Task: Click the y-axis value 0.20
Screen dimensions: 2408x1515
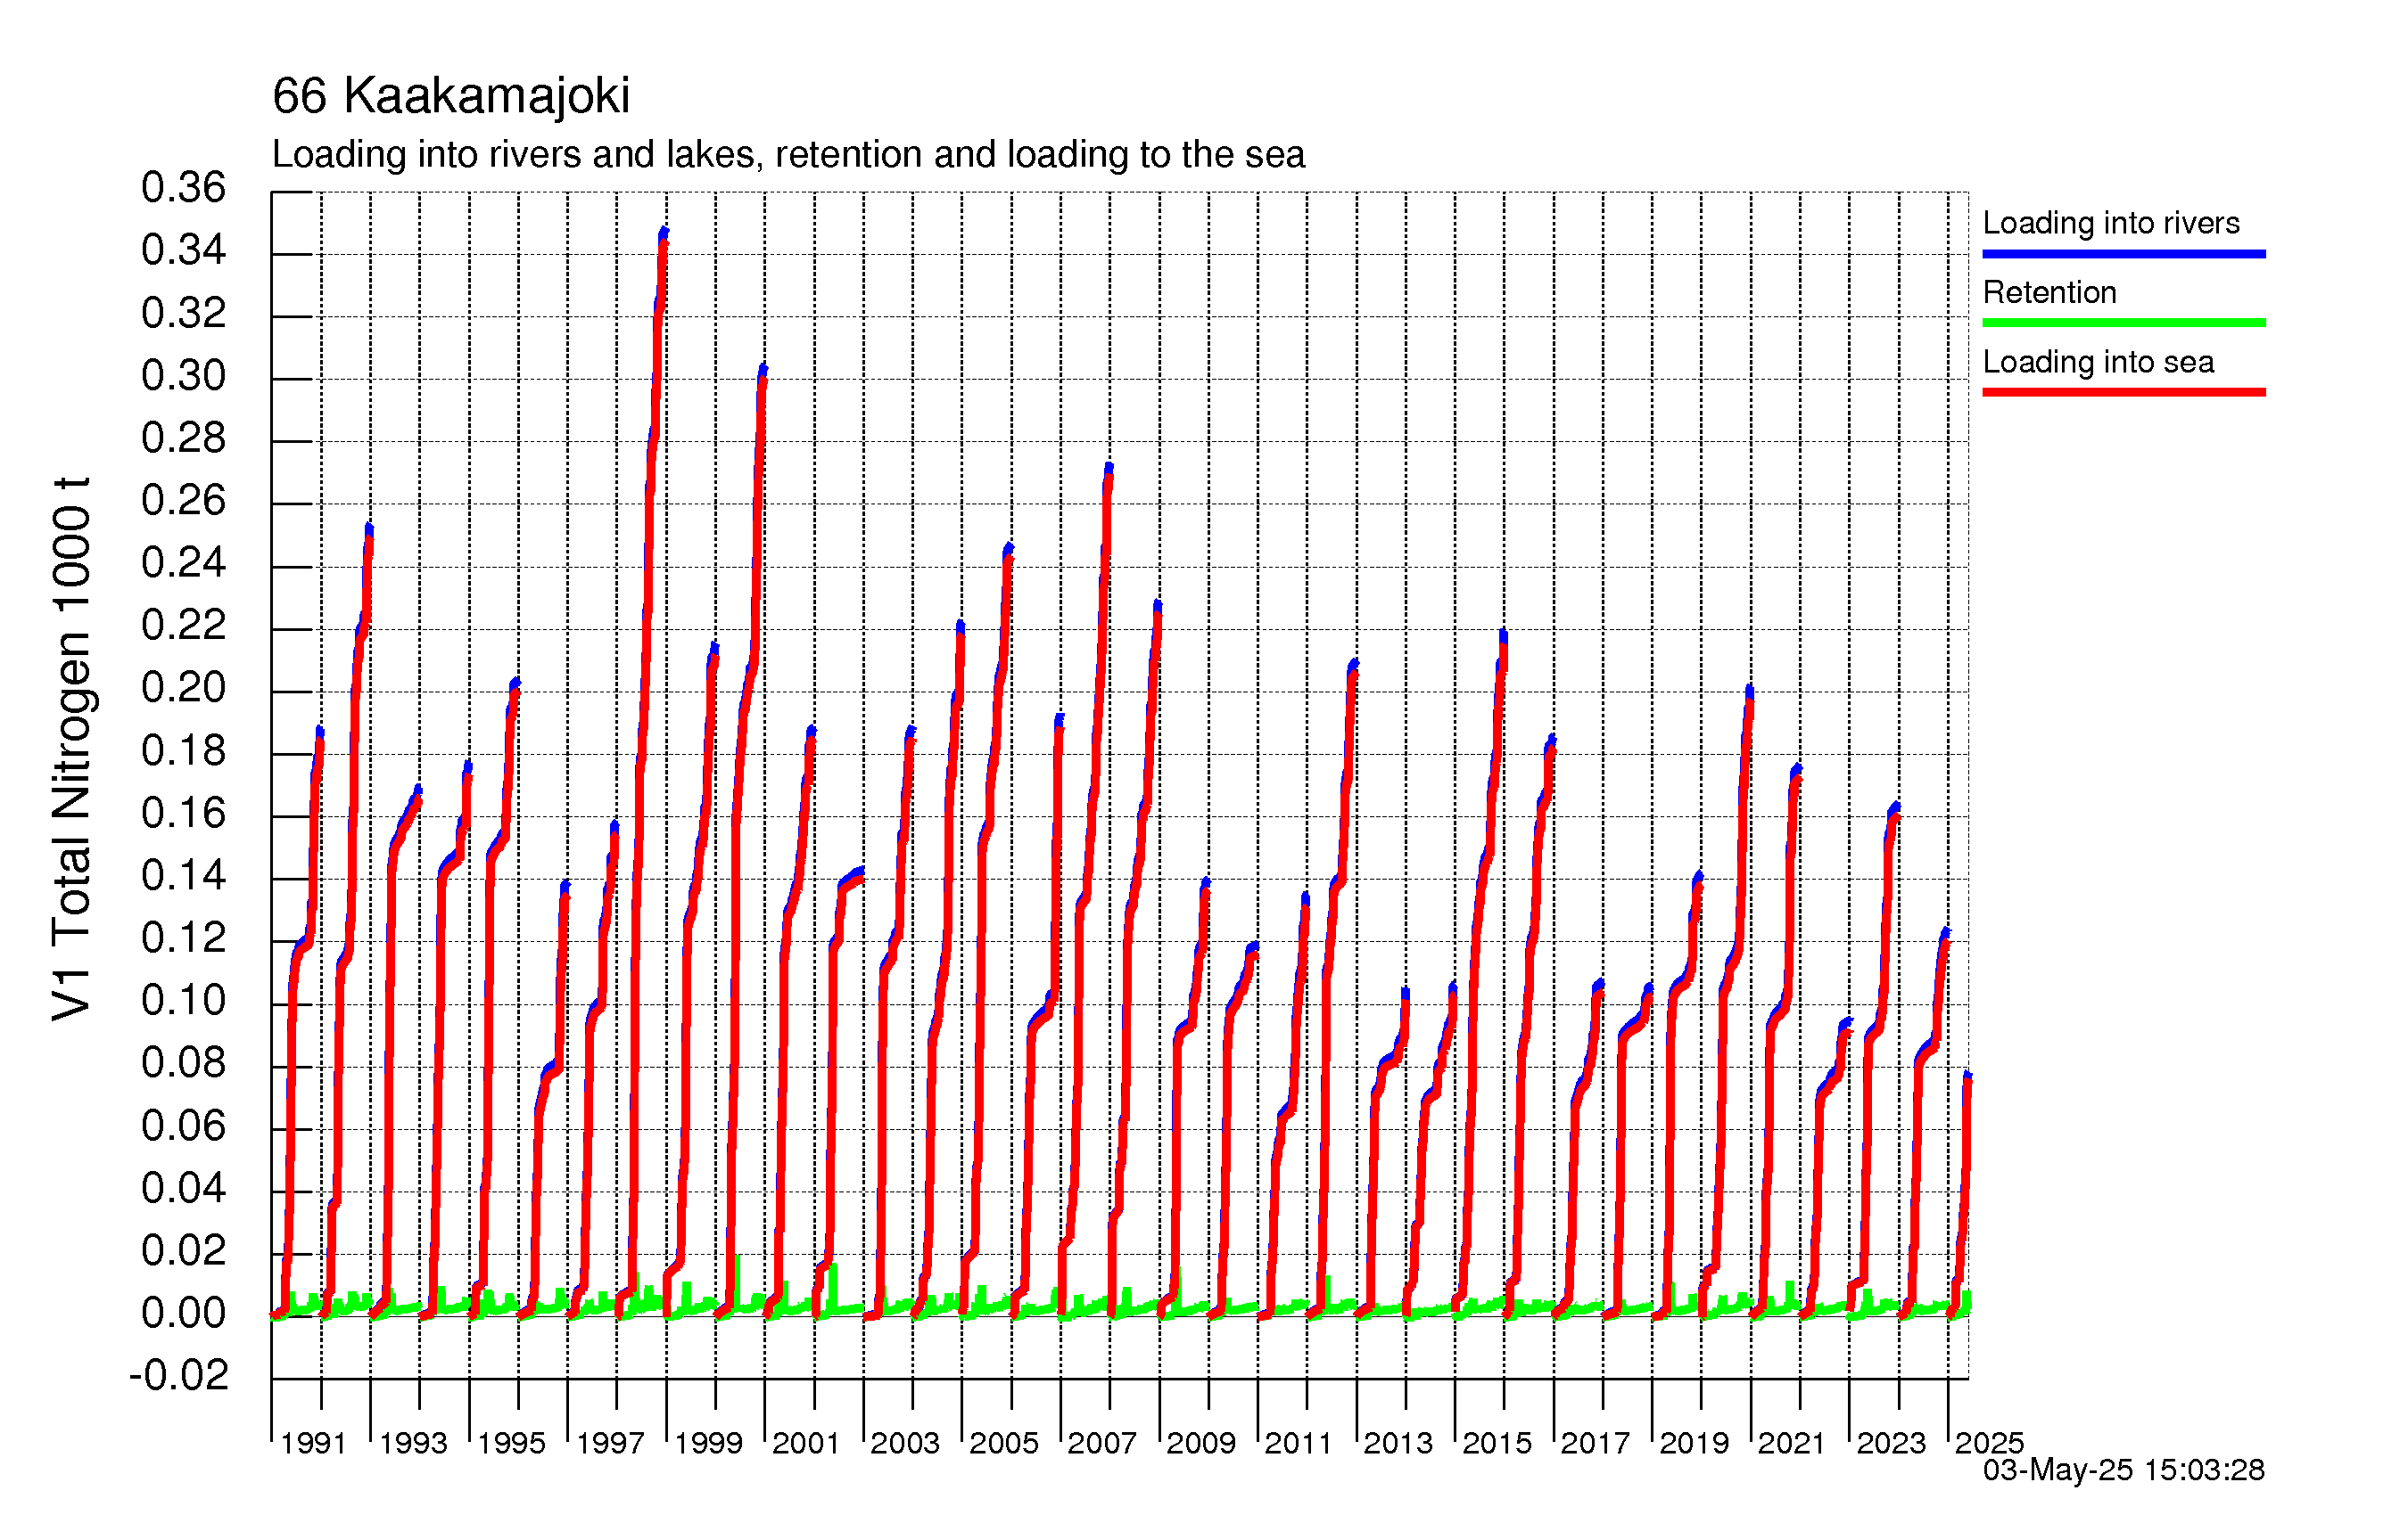Action: pyautogui.click(x=184, y=688)
